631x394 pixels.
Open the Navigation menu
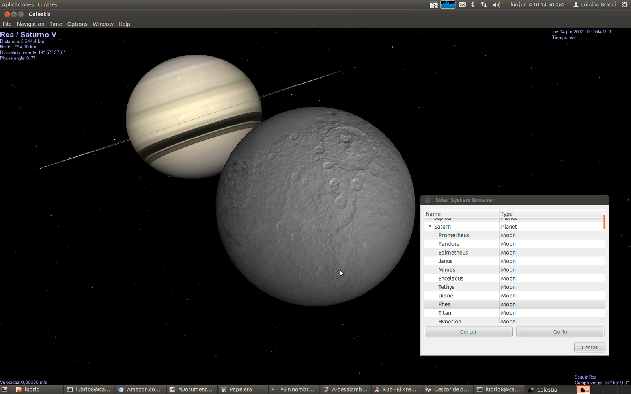click(30, 24)
